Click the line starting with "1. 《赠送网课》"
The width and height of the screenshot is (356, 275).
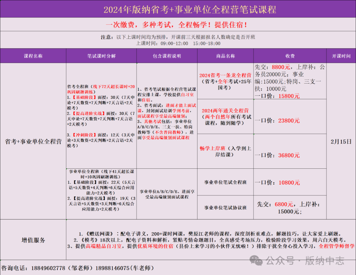click(x=210, y=234)
